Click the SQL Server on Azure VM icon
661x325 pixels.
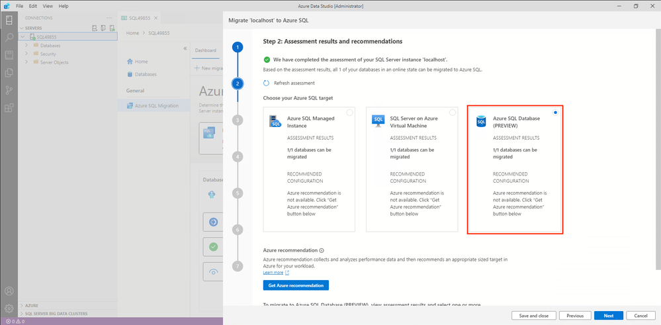pyautogui.click(x=378, y=120)
